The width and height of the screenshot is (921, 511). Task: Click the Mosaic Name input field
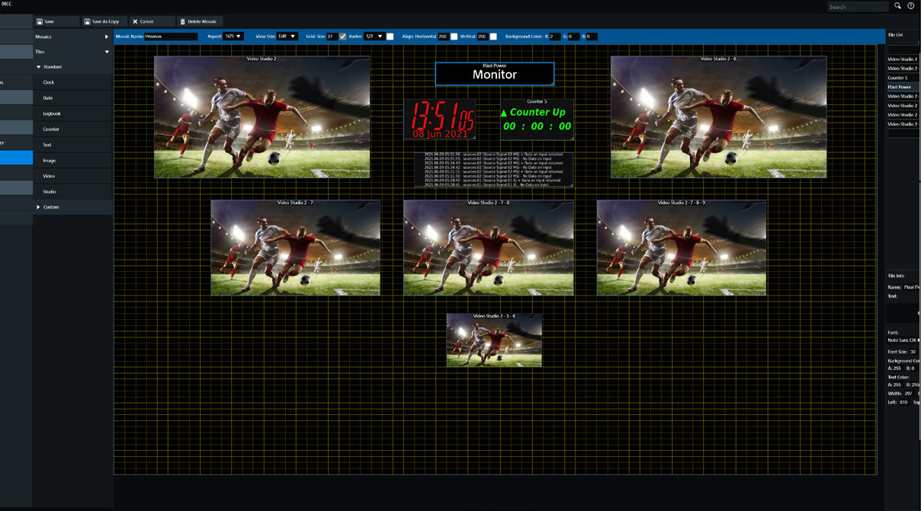pos(172,36)
